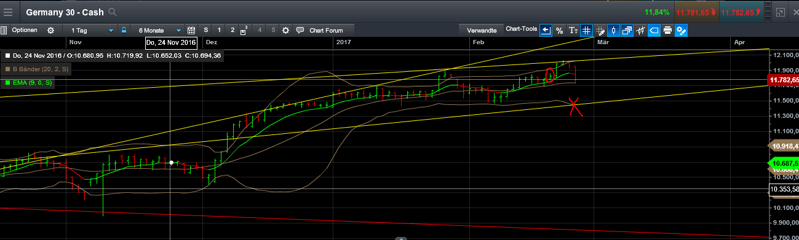Image resolution: width=799 pixels, height=240 pixels.
Task: Select template S
Action: pyautogui.click(x=205, y=30)
